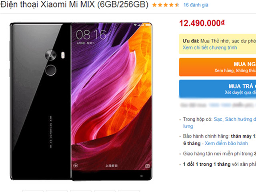Click the blue MUA TRẢ GÓP installment button

coord(218,89)
